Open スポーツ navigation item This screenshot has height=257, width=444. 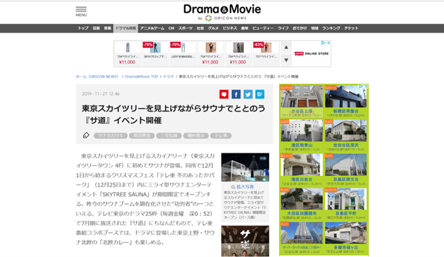pyautogui.click(x=185, y=28)
